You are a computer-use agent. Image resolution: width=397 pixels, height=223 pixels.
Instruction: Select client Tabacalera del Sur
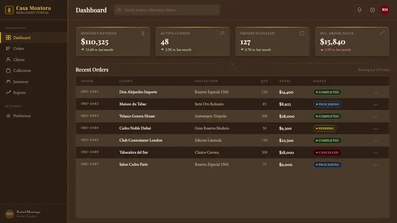[x=133, y=152]
